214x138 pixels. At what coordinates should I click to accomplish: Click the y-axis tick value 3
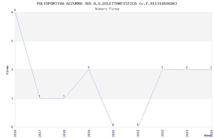[12, 41]
